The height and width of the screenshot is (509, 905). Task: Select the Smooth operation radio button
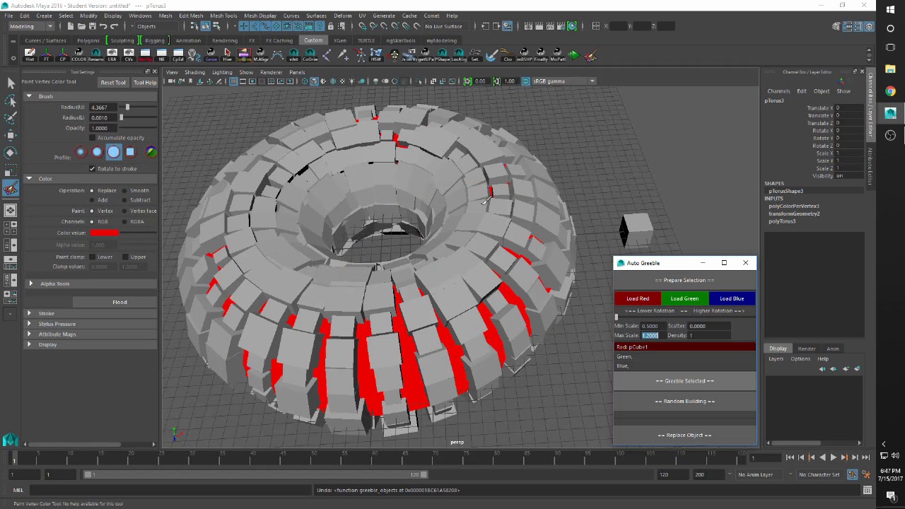(x=124, y=191)
